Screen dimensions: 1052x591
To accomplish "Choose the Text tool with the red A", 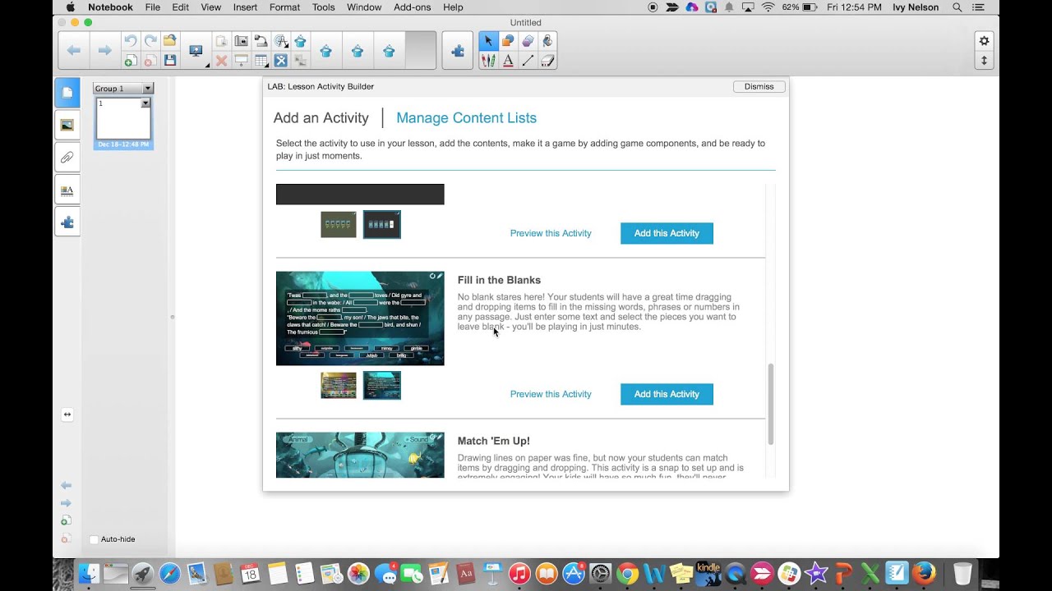I will click(508, 61).
